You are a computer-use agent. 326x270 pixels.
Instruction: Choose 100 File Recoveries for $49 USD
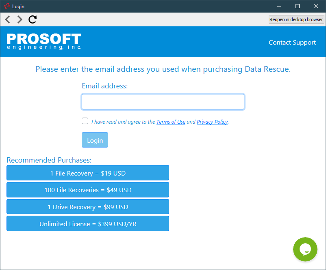tap(88, 190)
